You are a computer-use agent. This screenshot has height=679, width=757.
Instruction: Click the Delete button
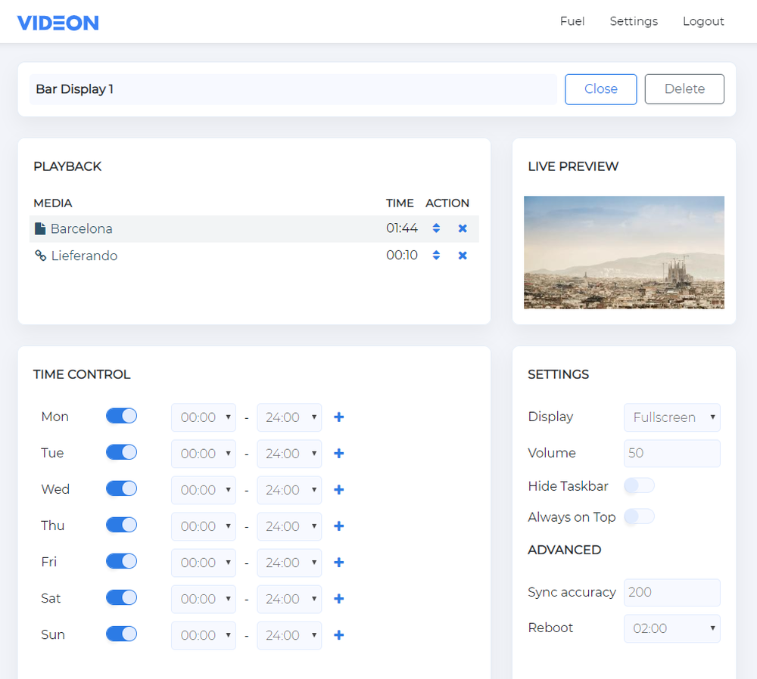[684, 89]
